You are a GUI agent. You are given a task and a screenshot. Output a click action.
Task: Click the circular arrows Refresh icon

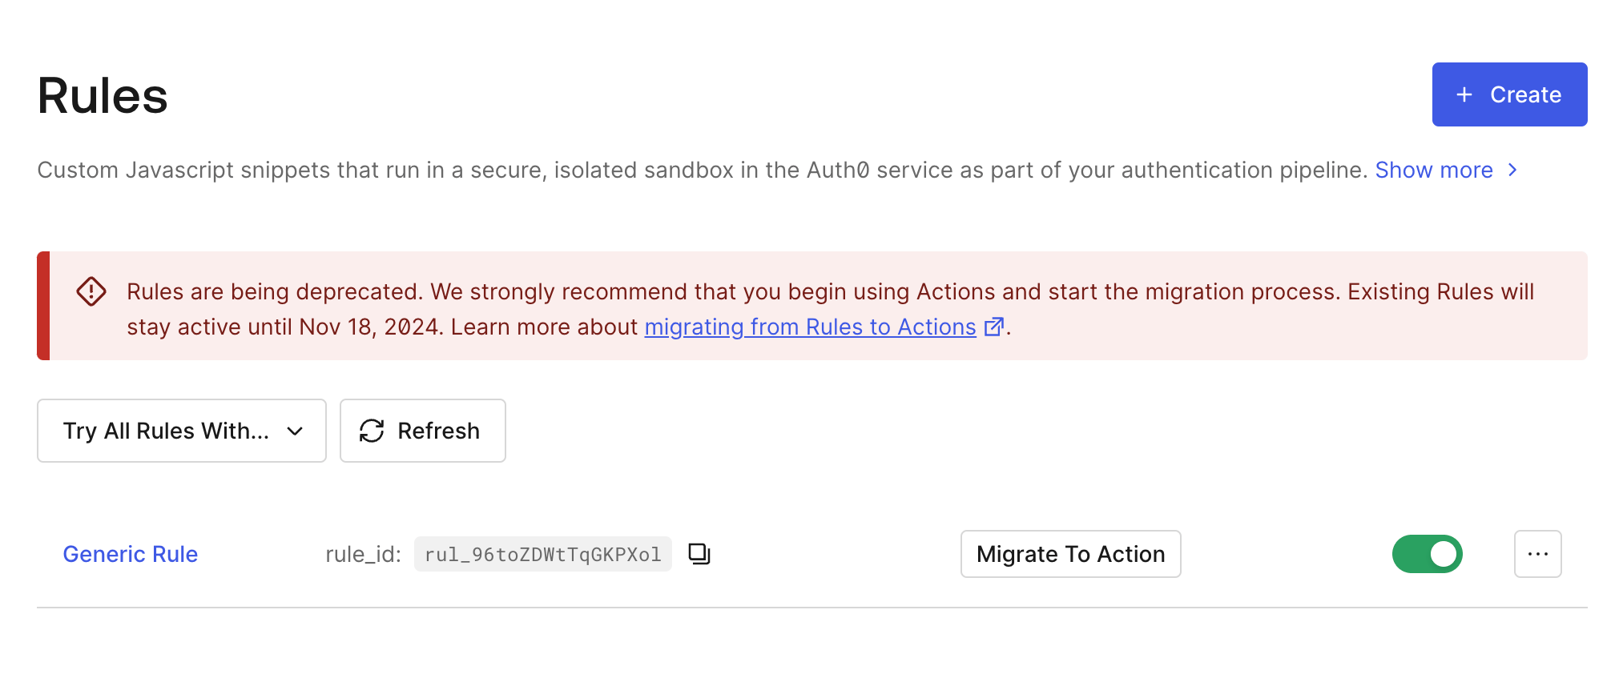pos(372,431)
